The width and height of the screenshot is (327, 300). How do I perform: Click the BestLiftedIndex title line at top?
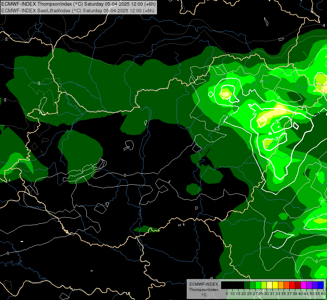77,11
